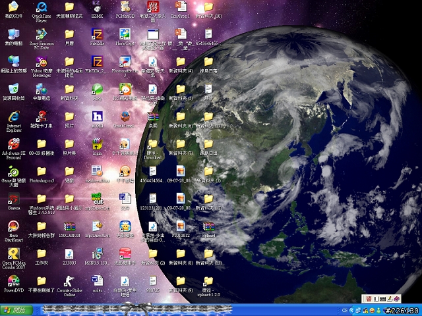The height and width of the screenshot is (316, 422).
Task: Open Internet Explorer
Action: pos(14,121)
